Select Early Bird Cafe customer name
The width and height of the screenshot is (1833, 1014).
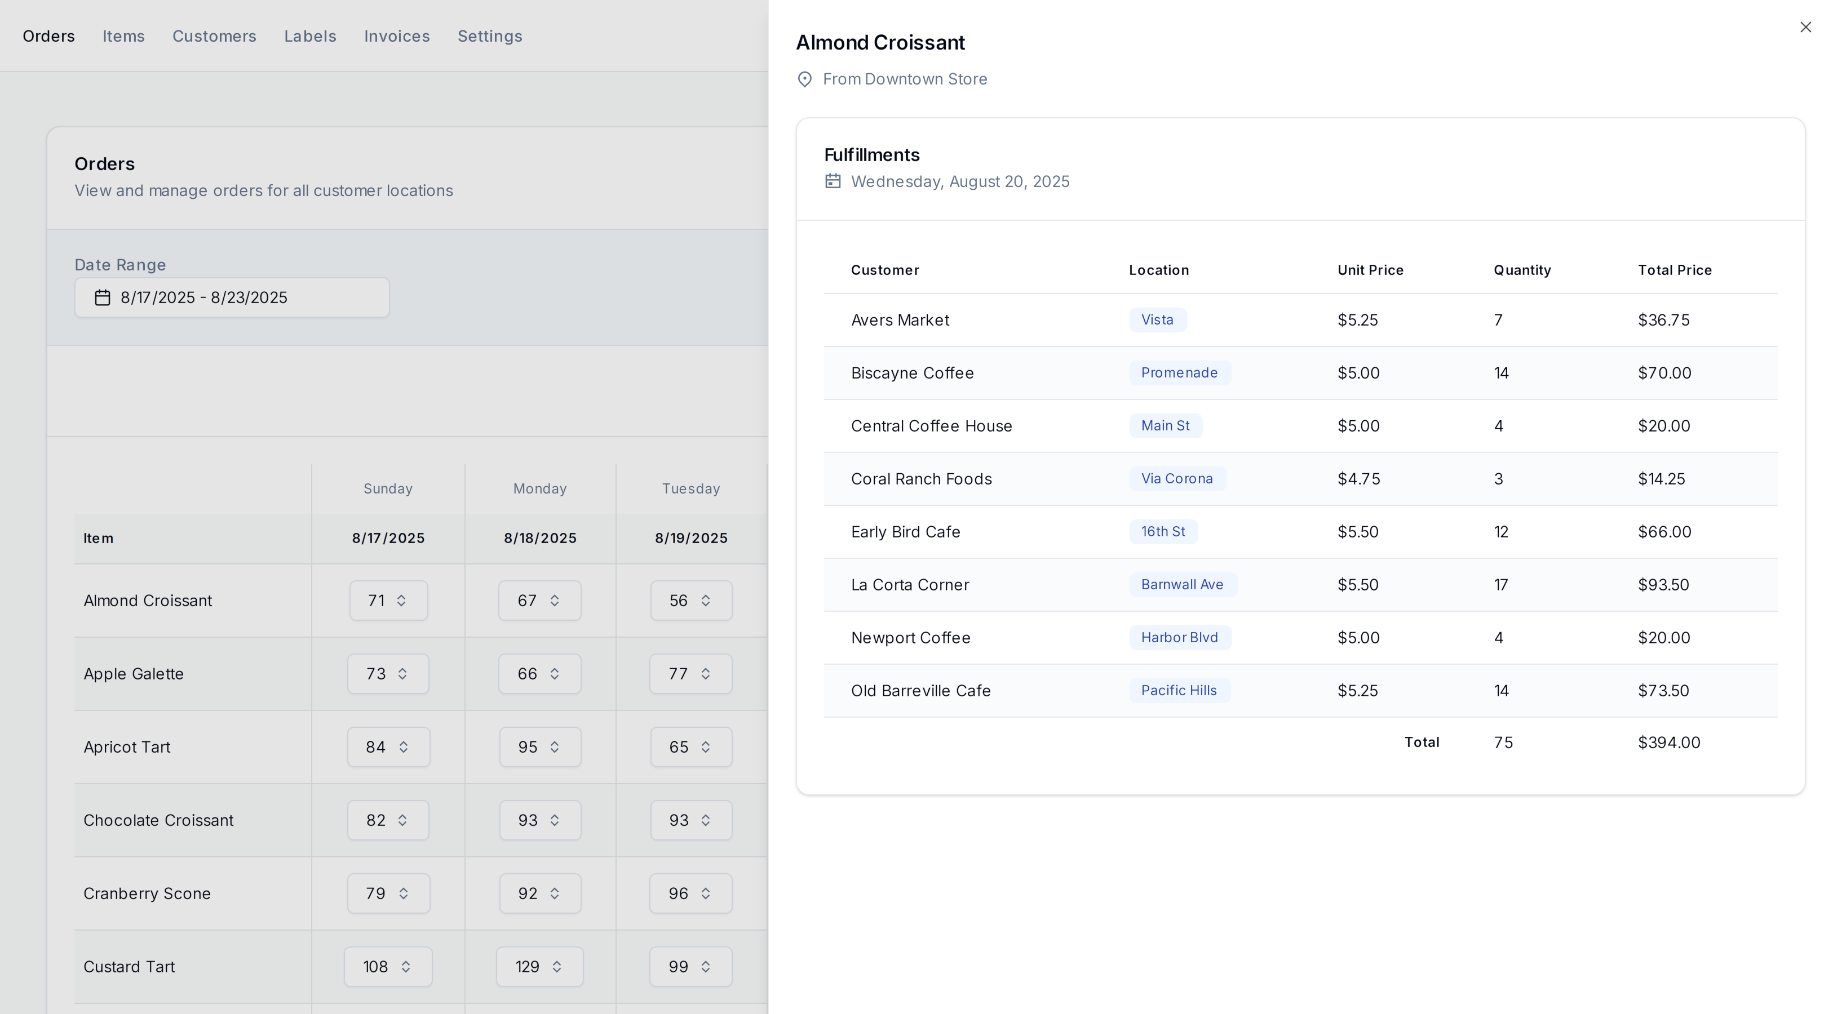click(906, 532)
